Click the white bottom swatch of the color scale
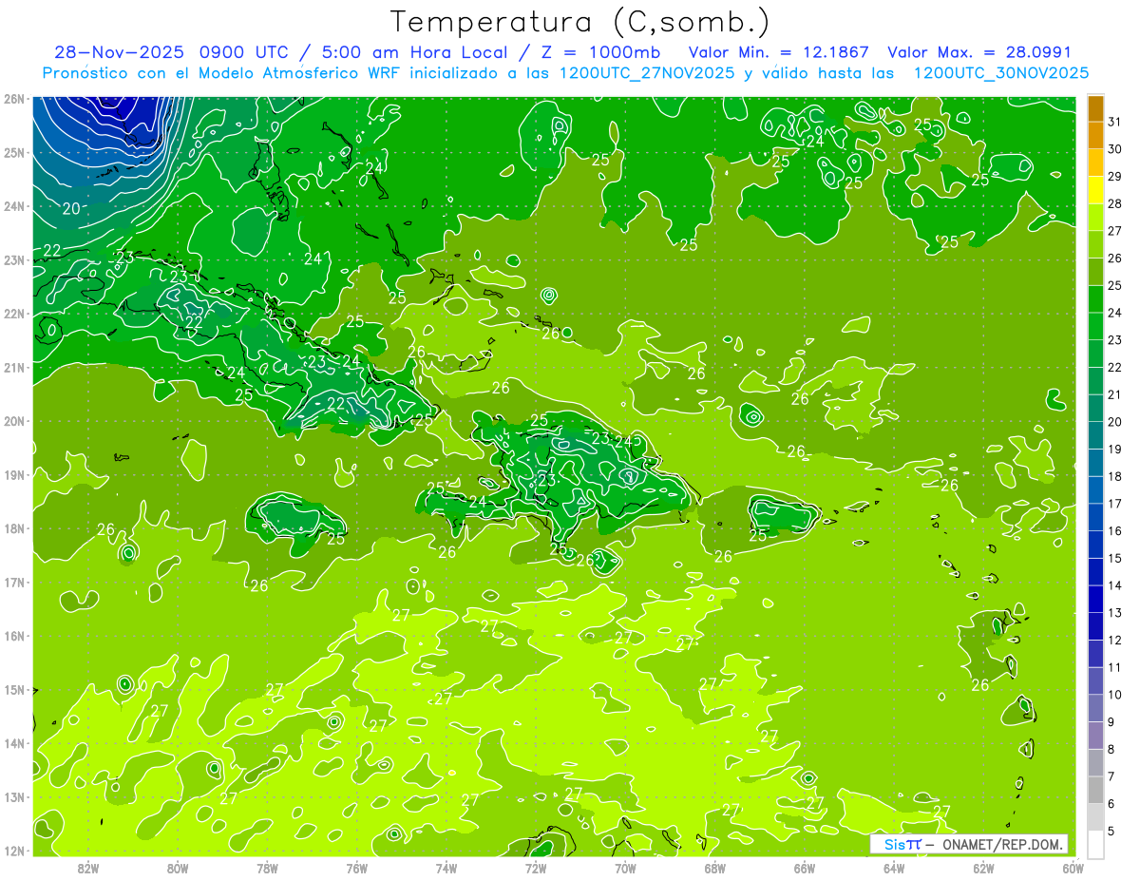This screenshot has width=1140, height=881. 1096,843
